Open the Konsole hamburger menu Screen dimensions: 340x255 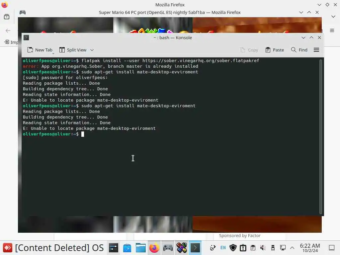tap(316, 50)
